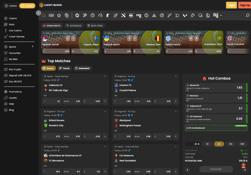Select the 50 stake preset
Viewport: 251px width, 175px height.
(x=231, y=144)
